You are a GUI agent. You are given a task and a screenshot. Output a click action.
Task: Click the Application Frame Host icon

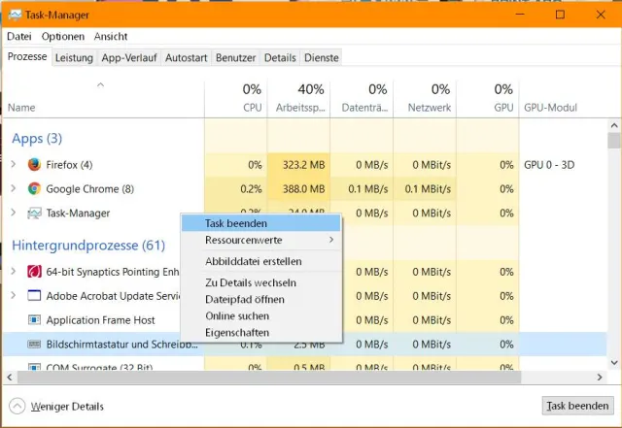[x=34, y=319]
